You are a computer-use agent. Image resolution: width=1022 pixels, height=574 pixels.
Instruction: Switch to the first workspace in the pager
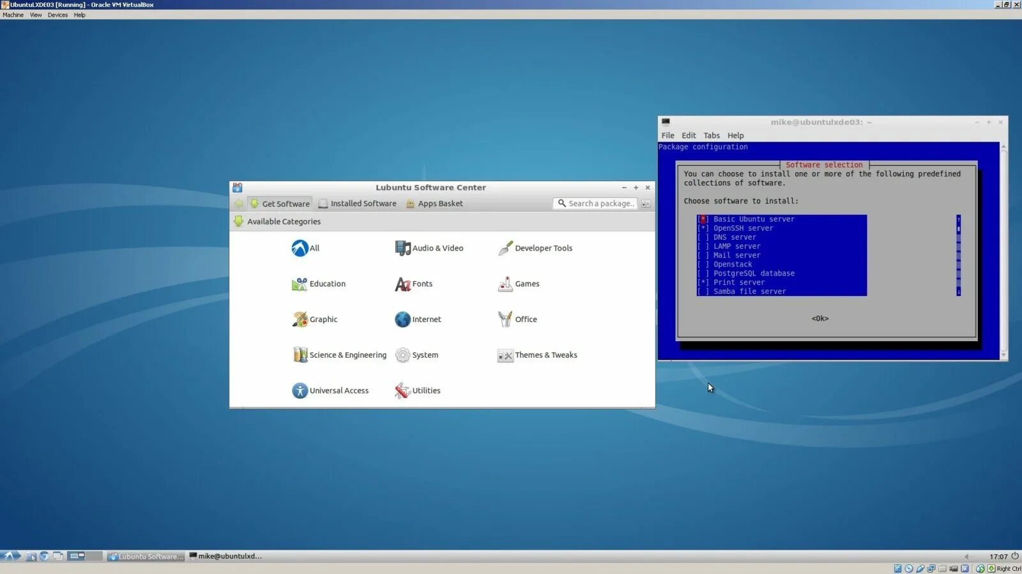76,556
